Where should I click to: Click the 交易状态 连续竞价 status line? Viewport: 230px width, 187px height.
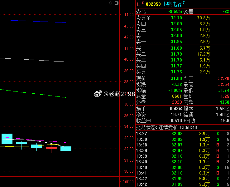point(166,127)
